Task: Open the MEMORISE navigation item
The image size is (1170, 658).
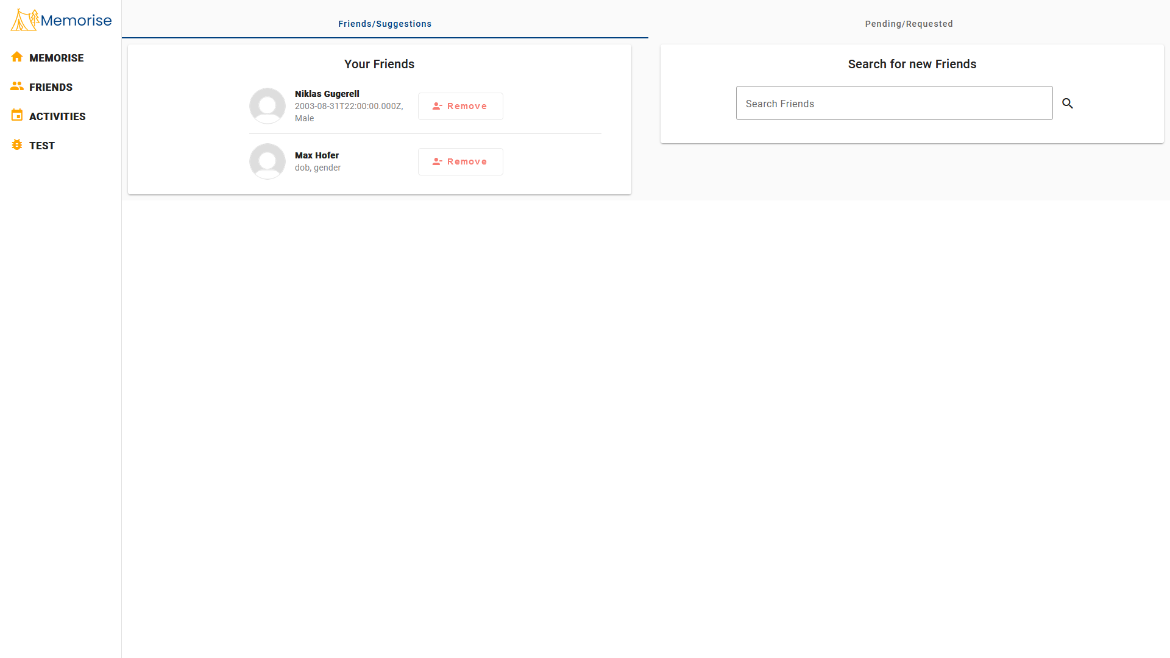Action: coord(56,58)
